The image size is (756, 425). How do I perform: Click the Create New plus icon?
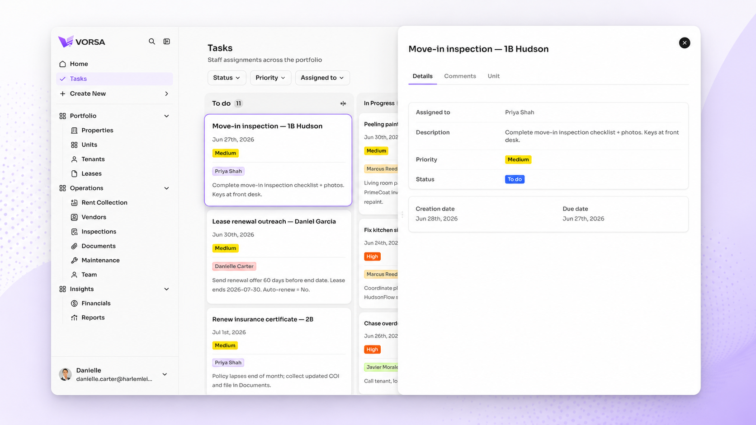62,93
